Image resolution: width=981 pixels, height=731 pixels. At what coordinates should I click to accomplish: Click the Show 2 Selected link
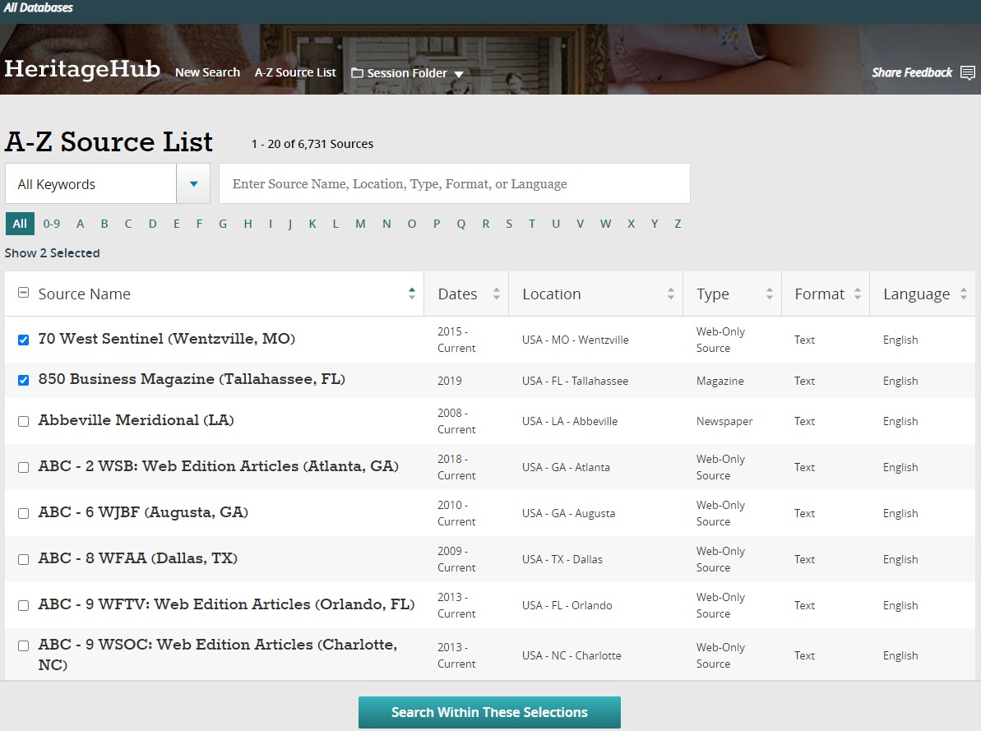53,253
